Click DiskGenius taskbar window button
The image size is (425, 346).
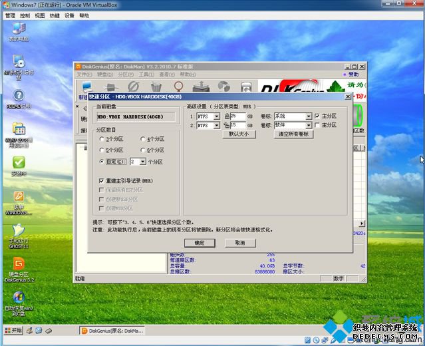(x=112, y=331)
